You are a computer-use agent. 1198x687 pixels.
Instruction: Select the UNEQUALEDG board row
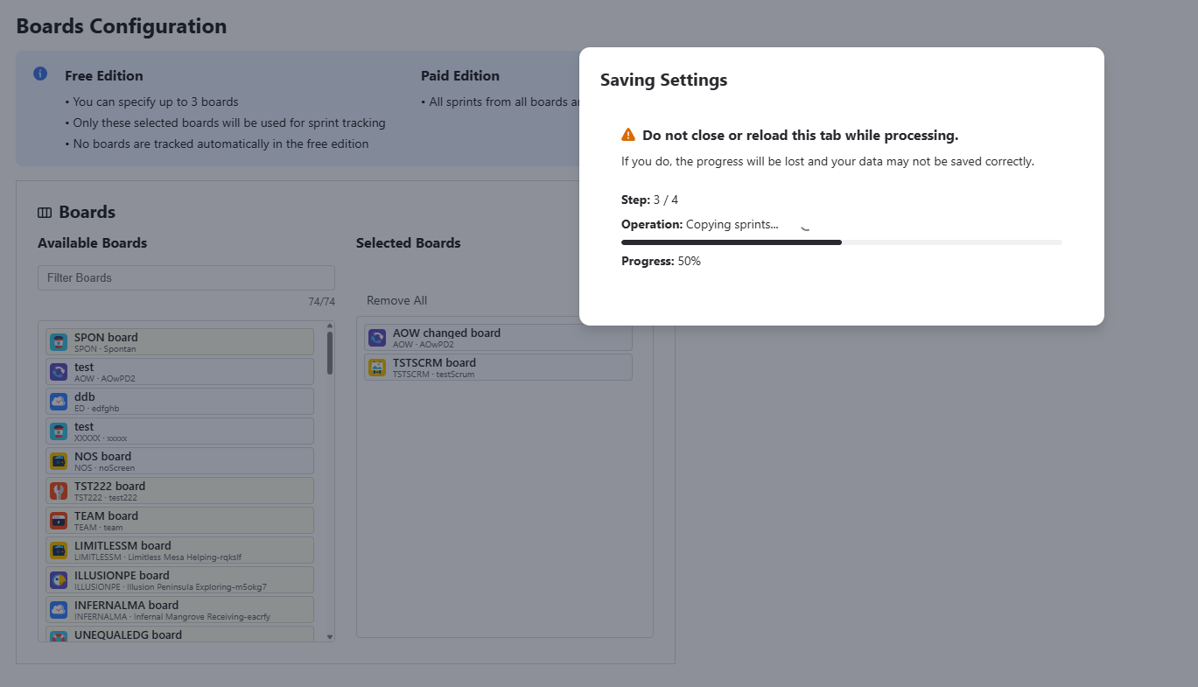(x=179, y=634)
